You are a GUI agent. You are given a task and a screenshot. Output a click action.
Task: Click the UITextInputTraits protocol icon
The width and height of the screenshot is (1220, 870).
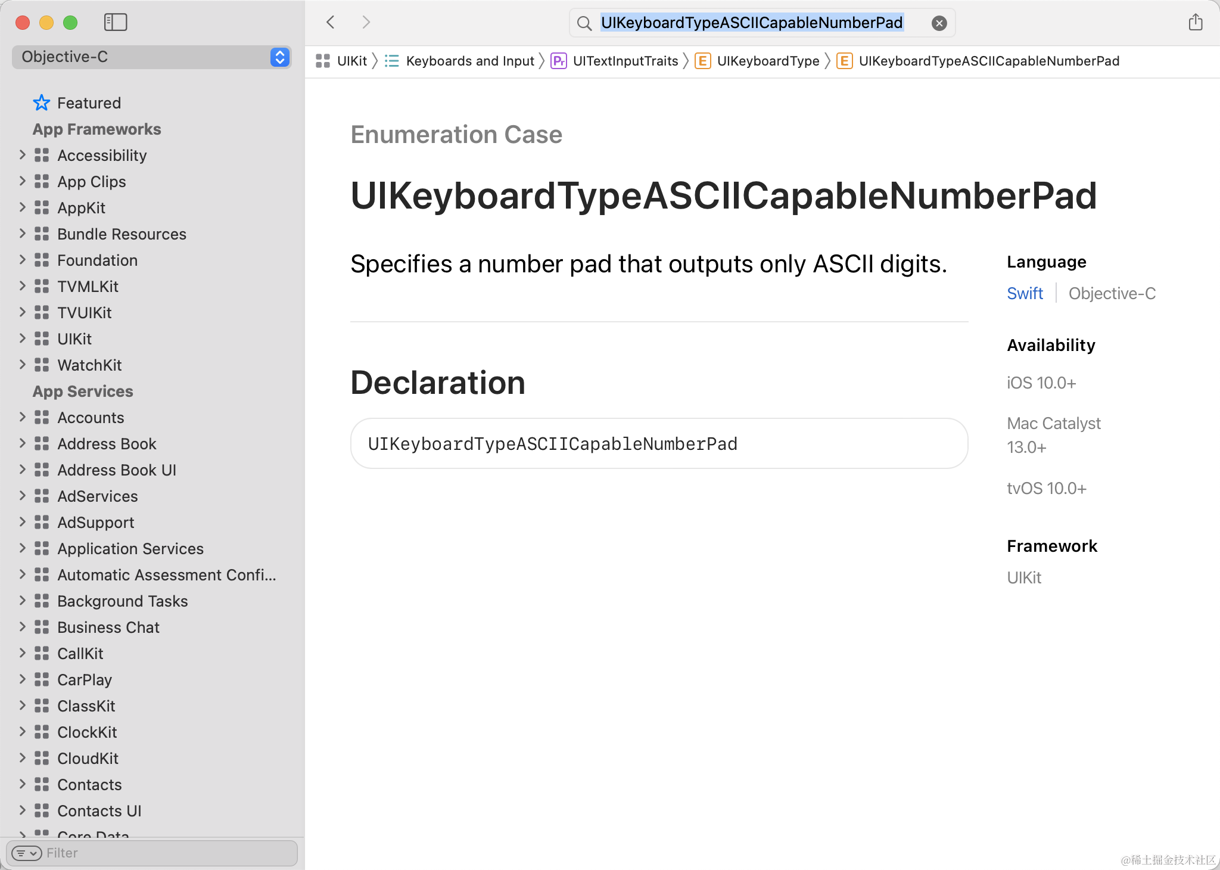tap(558, 61)
